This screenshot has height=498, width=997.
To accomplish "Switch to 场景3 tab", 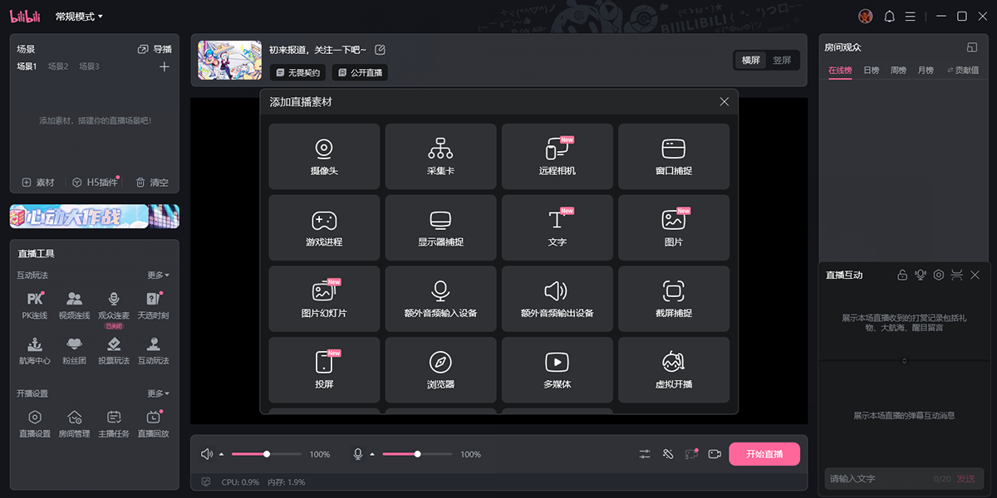I will click(89, 66).
